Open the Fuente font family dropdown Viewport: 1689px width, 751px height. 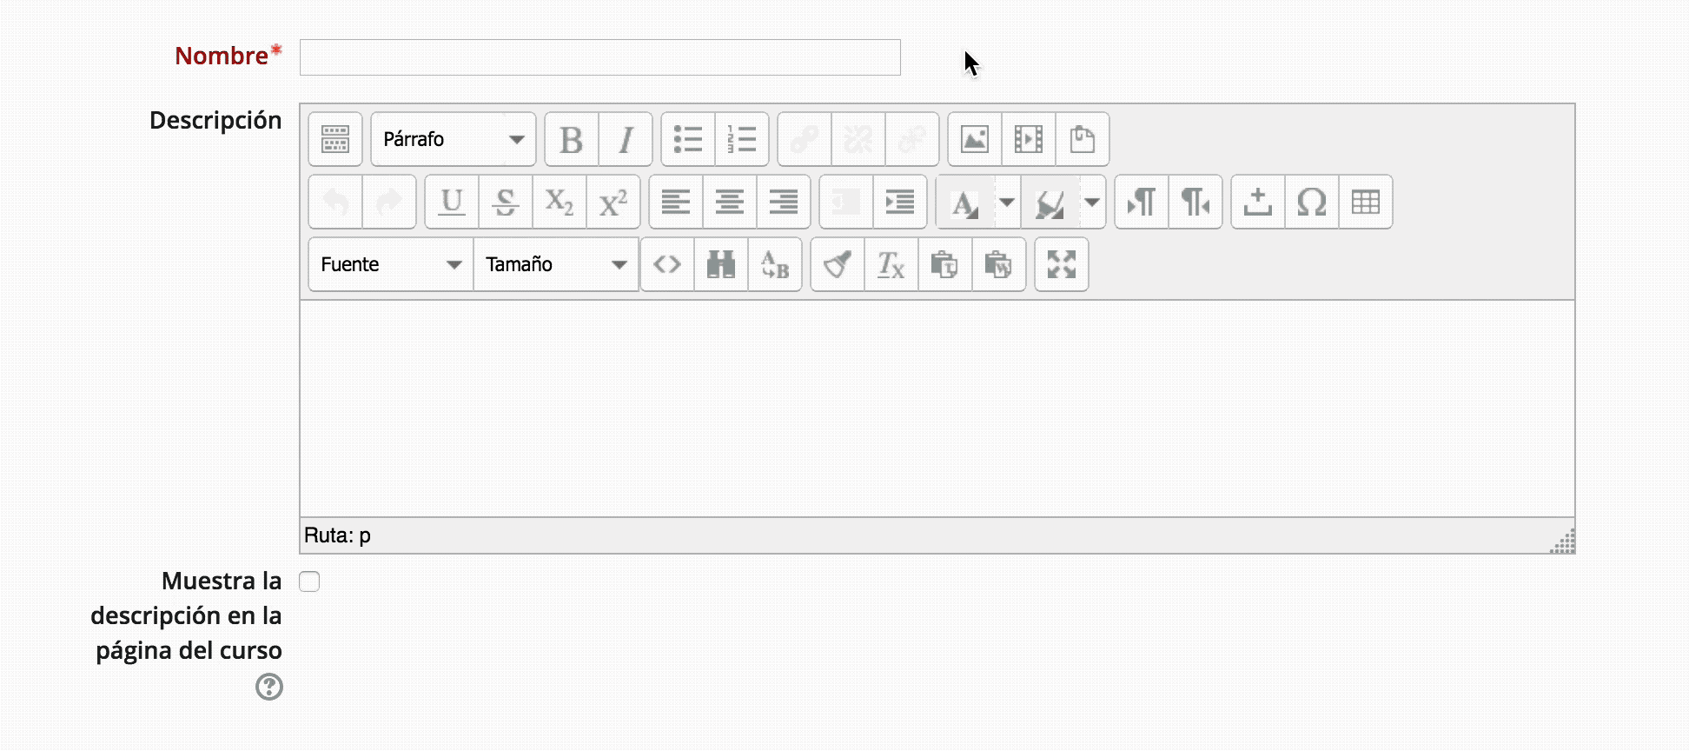click(390, 264)
